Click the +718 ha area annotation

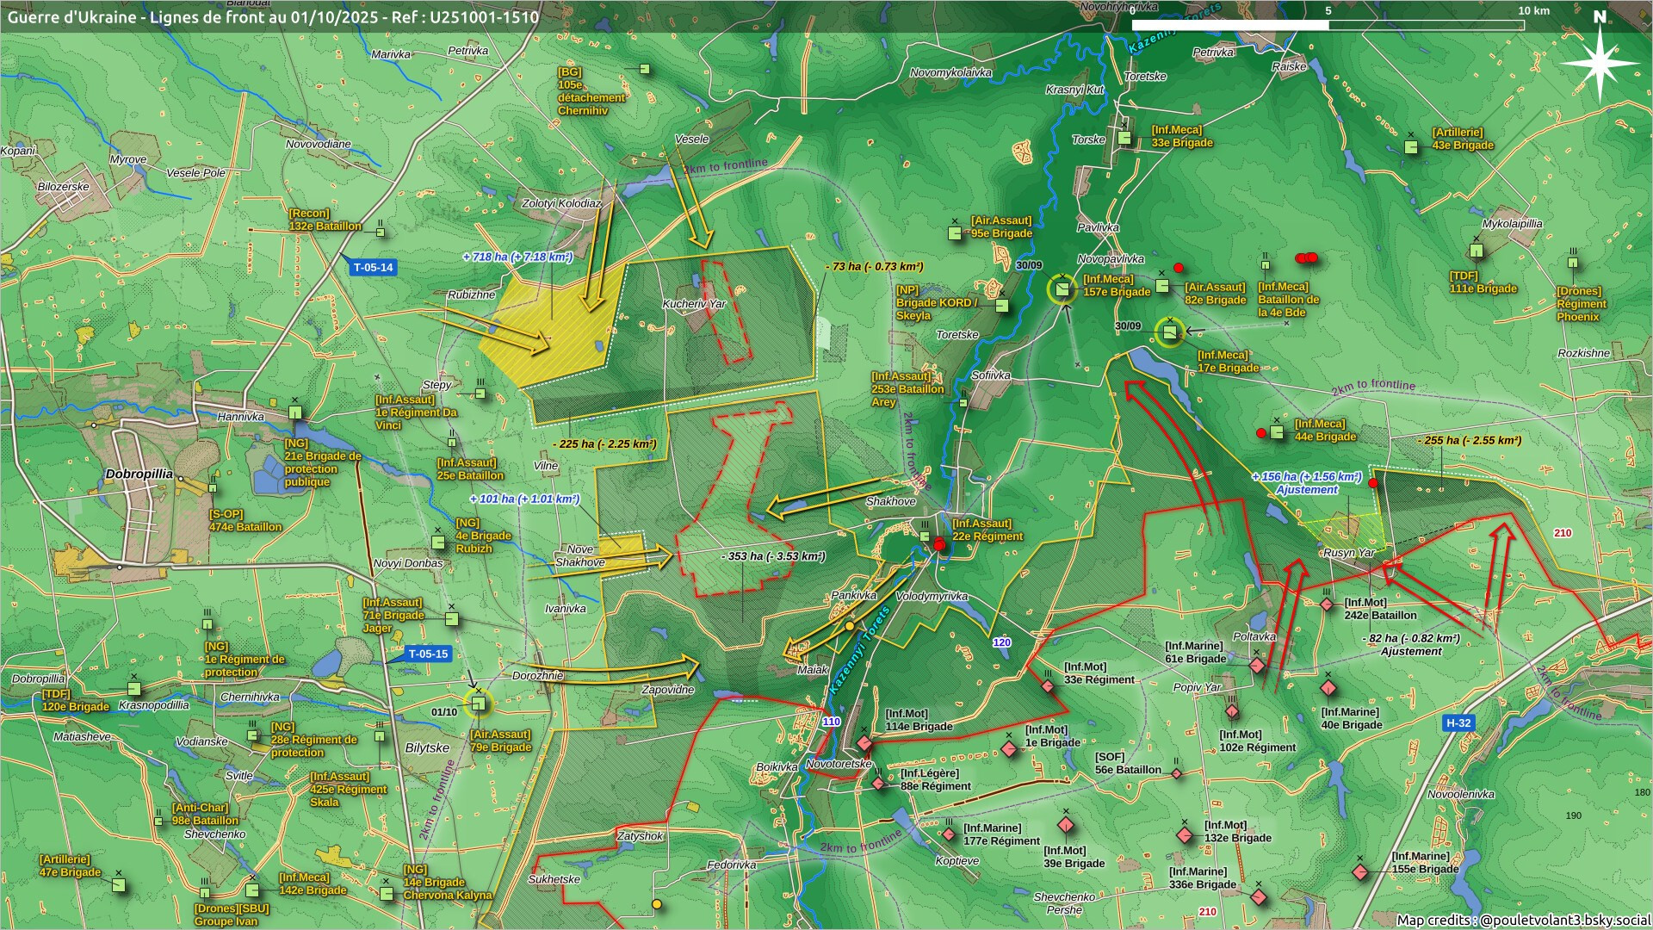coord(517,257)
